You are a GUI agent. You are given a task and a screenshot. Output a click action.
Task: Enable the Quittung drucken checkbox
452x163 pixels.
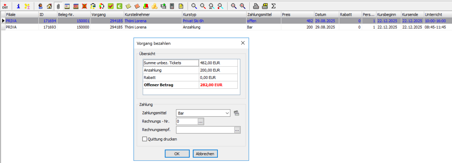[x=145, y=139]
